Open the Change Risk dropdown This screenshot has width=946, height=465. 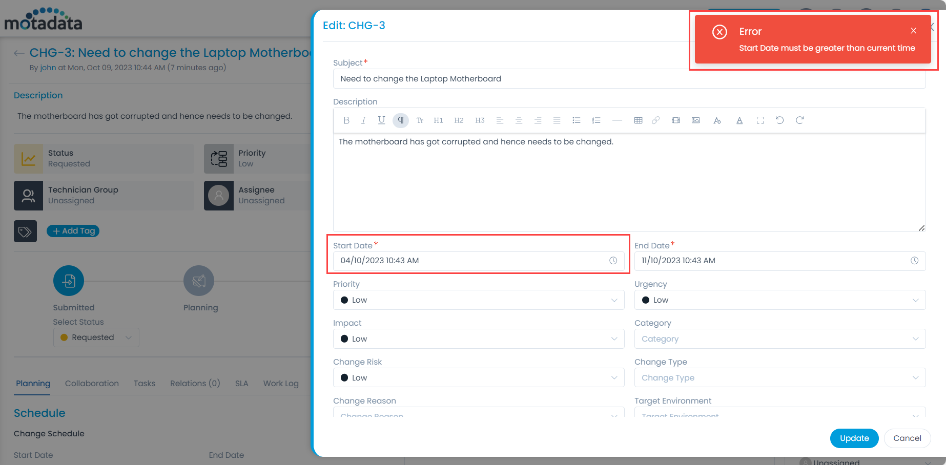[479, 378]
